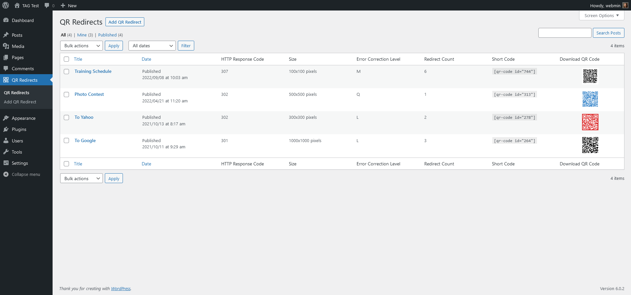Open the Photo Contest redirect link
Image resolution: width=631 pixels, height=295 pixels.
pos(89,94)
